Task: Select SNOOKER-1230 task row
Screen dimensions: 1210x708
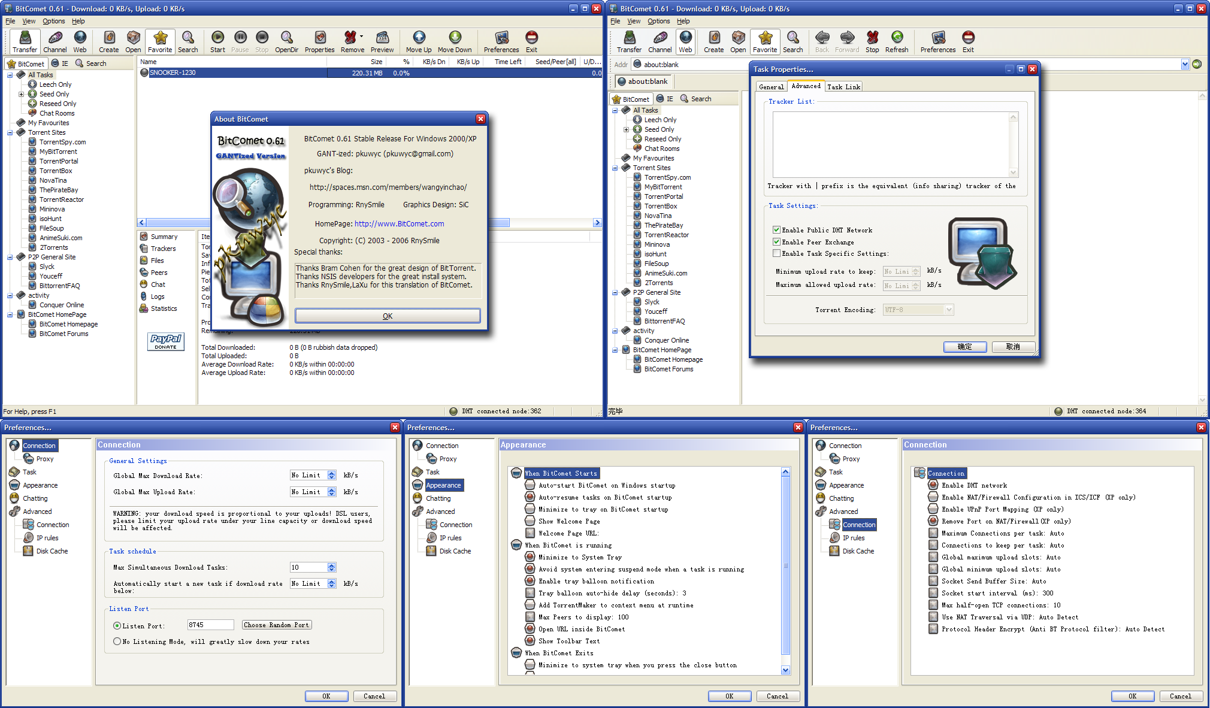Action: [x=370, y=73]
